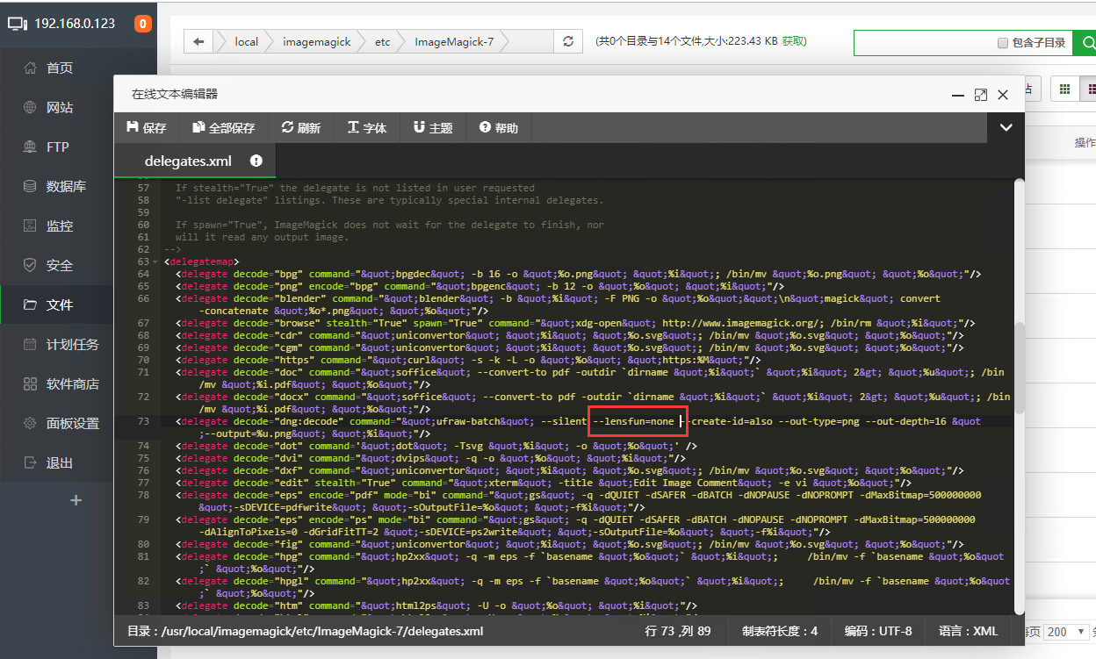The width and height of the screenshot is (1096, 659).
Task: Click the dng:decode delegate on line 73
Action: pyautogui.click(x=578, y=427)
